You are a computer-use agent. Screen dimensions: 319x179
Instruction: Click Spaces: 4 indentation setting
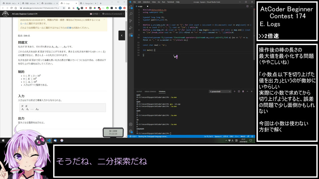[218, 137]
